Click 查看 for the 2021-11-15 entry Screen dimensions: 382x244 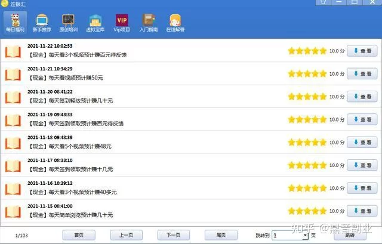(x=362, y=211)
